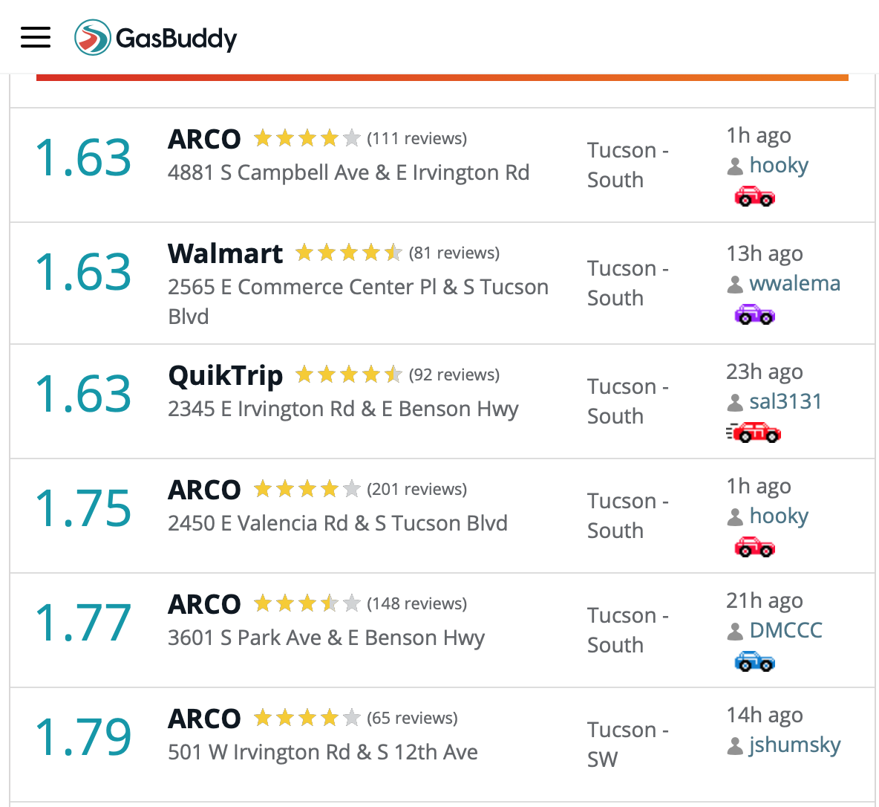Click red car icon under first hooky
Viewport: 879px width, 807px height.
[754, 196]
